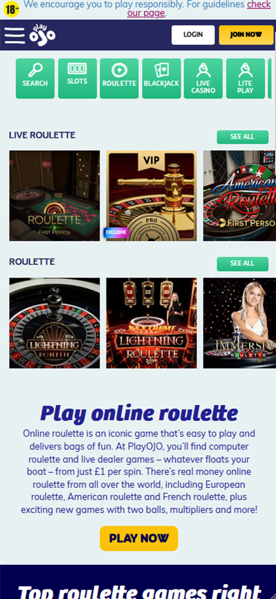
Task: Launch XXXtreme Lightning Roulette thumbnail
Action: 151,323
